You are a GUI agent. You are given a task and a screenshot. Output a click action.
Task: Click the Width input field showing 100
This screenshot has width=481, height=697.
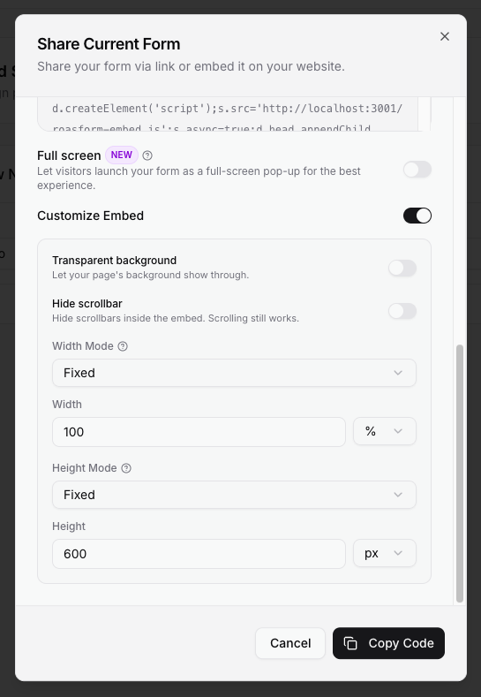click(x=199, y=432)
